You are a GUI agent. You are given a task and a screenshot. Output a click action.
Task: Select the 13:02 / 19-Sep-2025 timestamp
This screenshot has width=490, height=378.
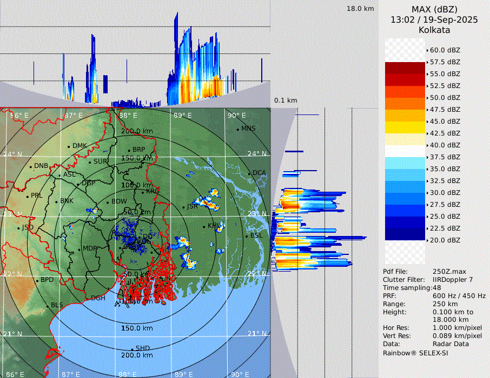[x=434, y=19]
